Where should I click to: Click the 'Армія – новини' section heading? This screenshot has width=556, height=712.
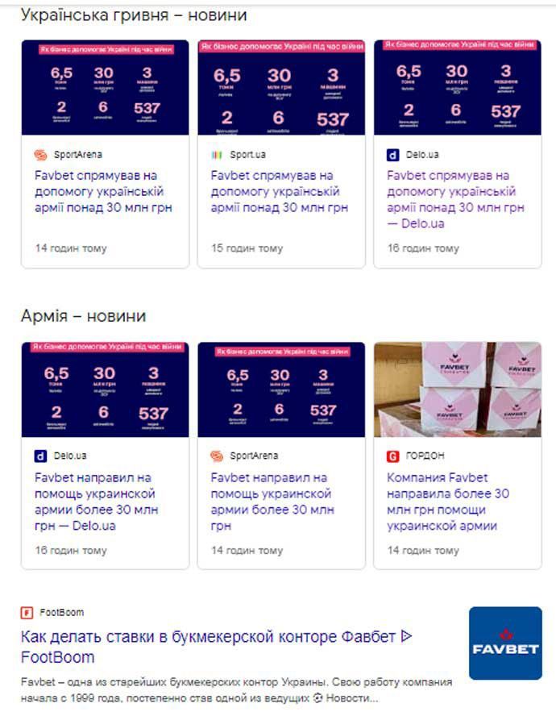pyautogui.click(x=84, y=315)
